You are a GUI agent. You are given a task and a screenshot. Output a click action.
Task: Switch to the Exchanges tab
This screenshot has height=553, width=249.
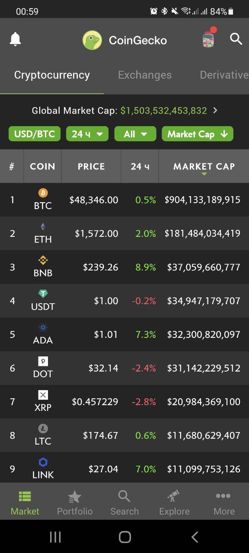click(145, 75)
